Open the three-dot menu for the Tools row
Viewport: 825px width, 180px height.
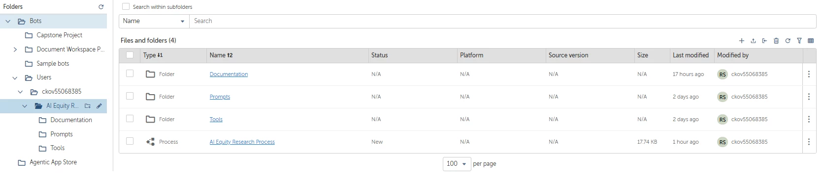(x=809, y=119)
